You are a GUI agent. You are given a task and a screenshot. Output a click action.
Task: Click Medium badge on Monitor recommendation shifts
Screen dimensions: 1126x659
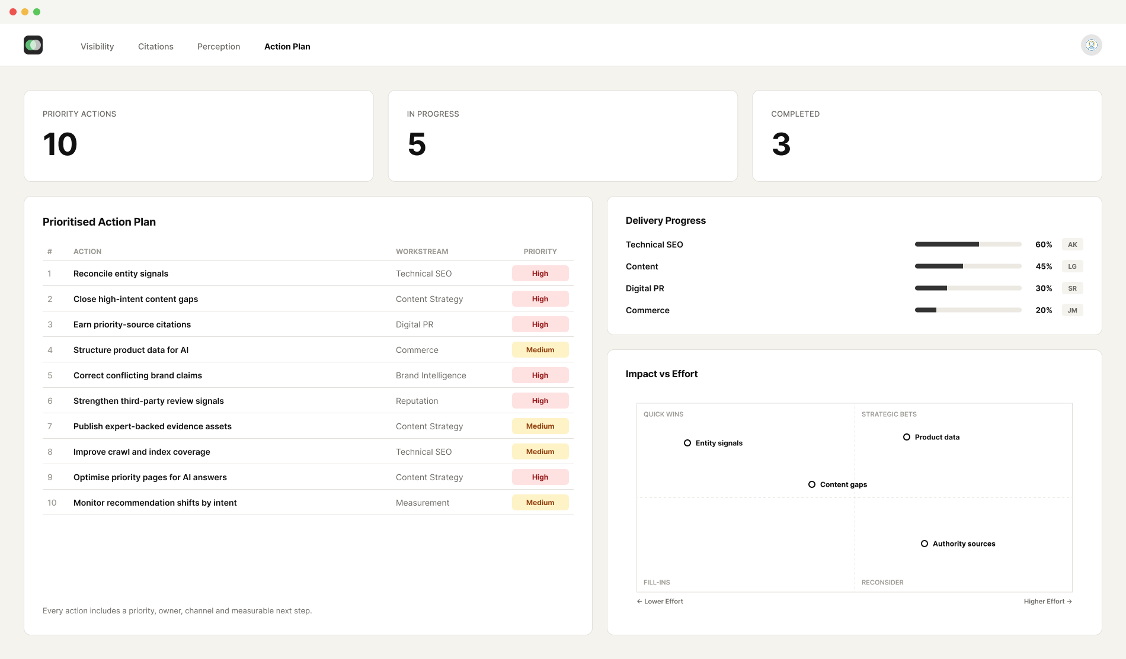(540, 503)
